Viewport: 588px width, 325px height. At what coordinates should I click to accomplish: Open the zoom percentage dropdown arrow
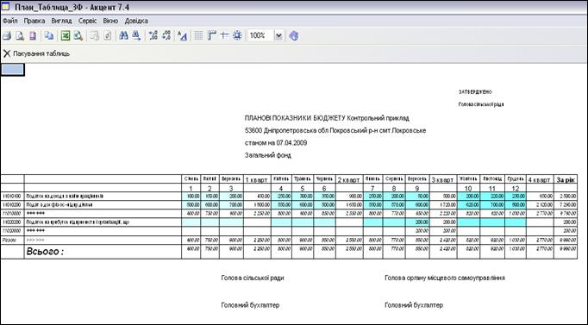click(x=278, y=36)
